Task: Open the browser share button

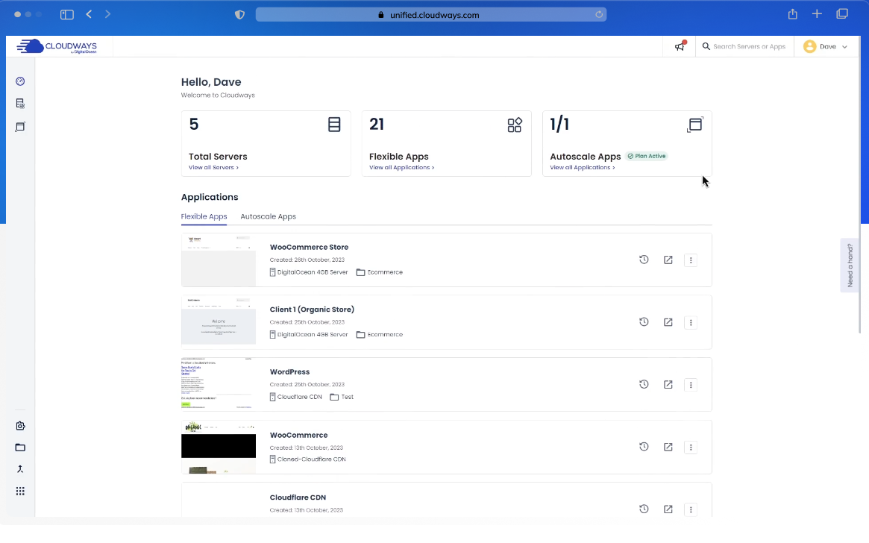Action: click(792, 14)
